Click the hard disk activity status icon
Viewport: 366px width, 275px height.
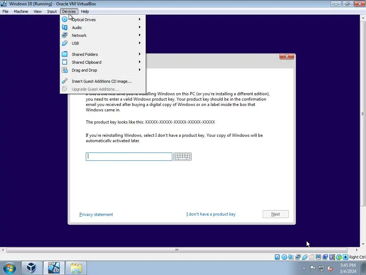[277, 257]
